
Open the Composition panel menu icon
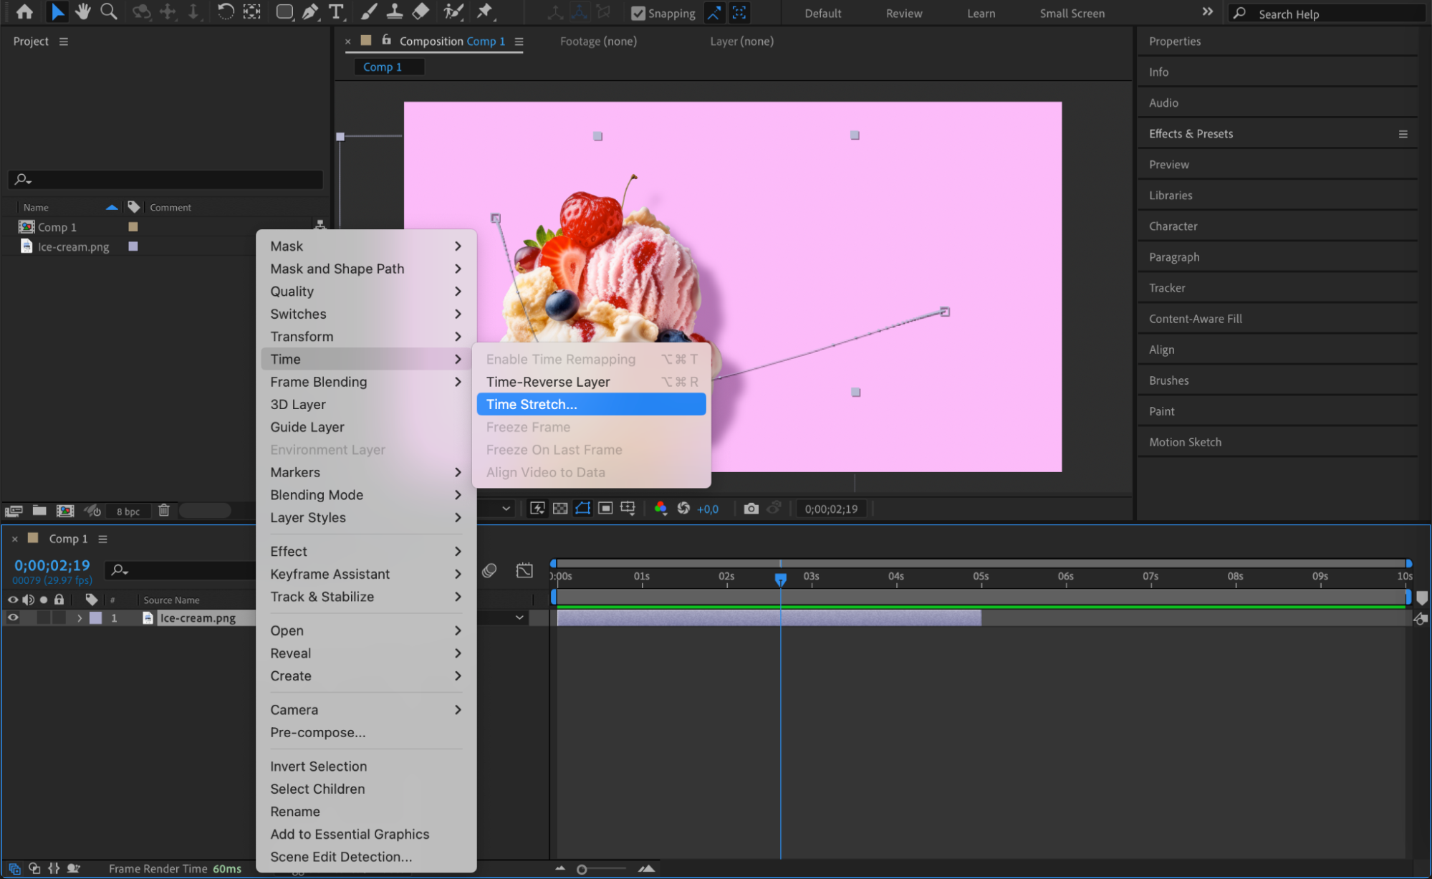click(519, 42)
